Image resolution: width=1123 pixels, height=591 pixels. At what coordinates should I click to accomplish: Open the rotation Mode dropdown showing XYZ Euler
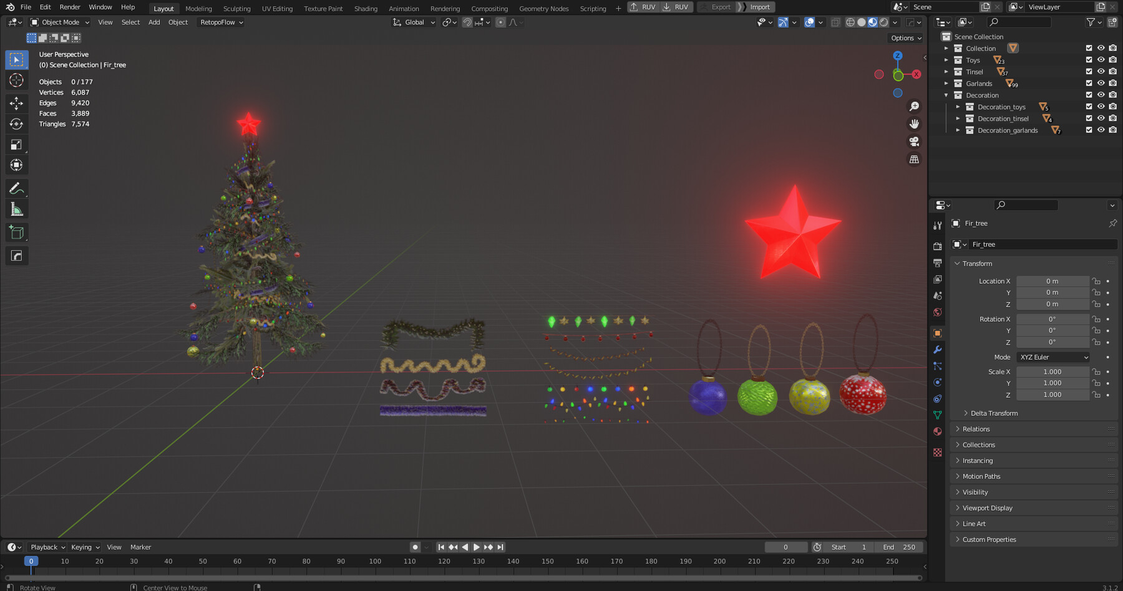click(1053, 357)
